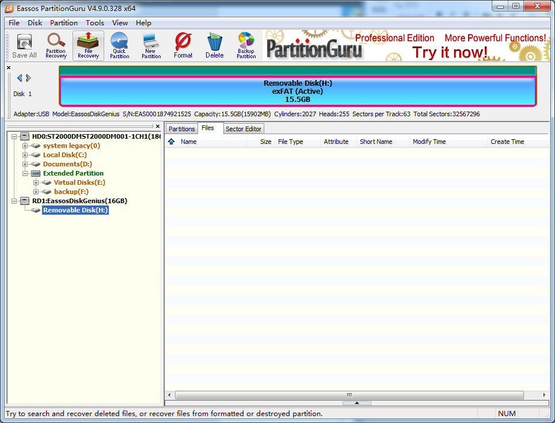Click the file list scroll-right arrow

click(x=545, y=395)
